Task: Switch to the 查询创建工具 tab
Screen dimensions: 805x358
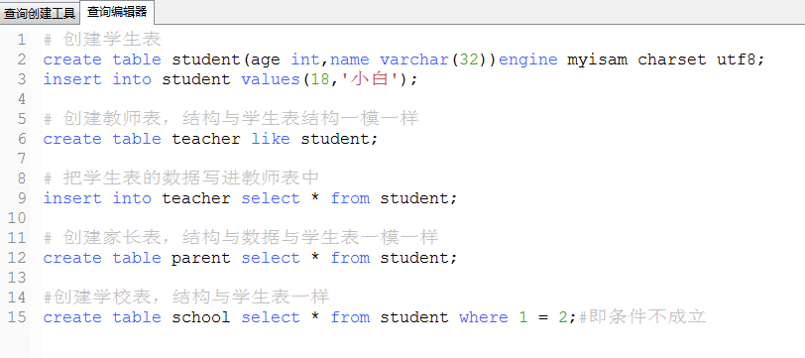Action: pos(40,13)
